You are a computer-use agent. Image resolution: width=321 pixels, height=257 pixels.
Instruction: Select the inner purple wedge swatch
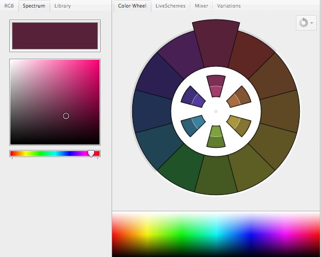tap(193, 97)
